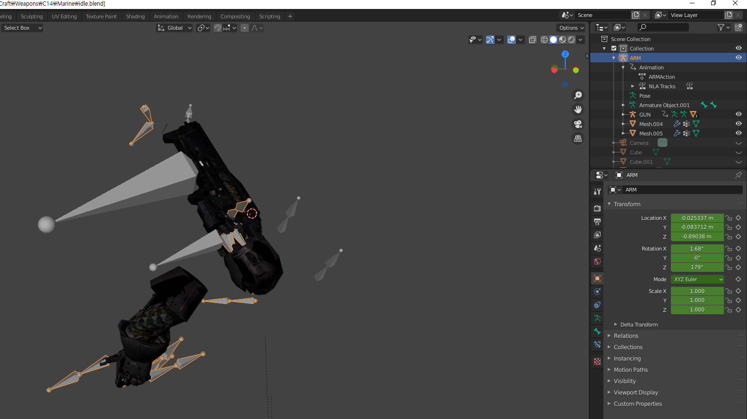Switch to material preview shading
Viewport: 747px width, 419px height.
[562, 40]
